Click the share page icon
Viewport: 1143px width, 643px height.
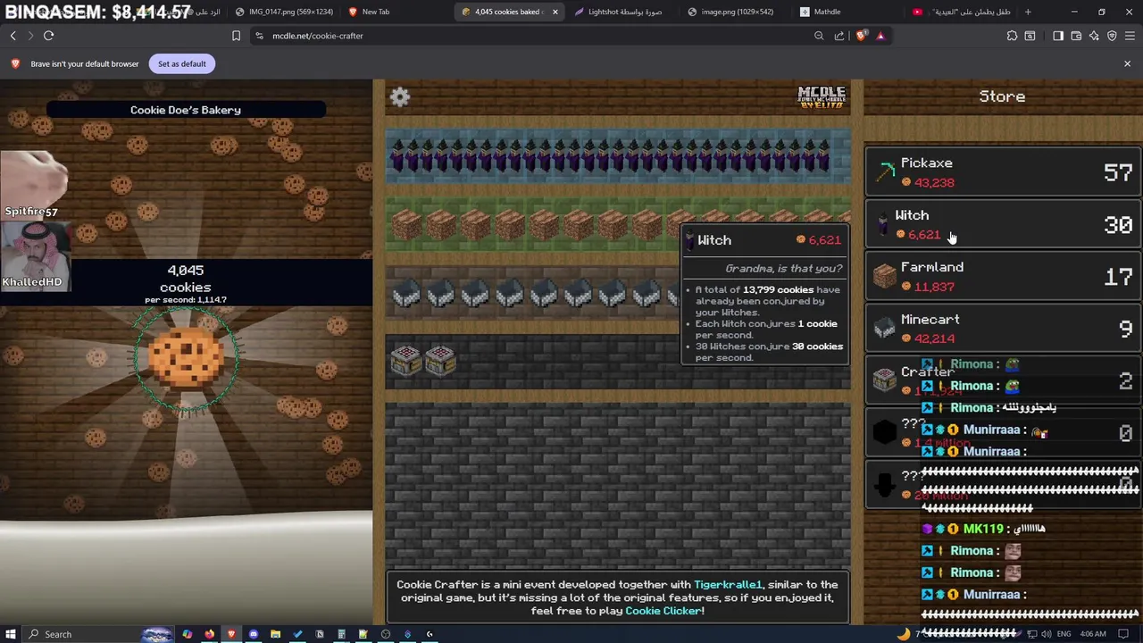tap(839, 36)
